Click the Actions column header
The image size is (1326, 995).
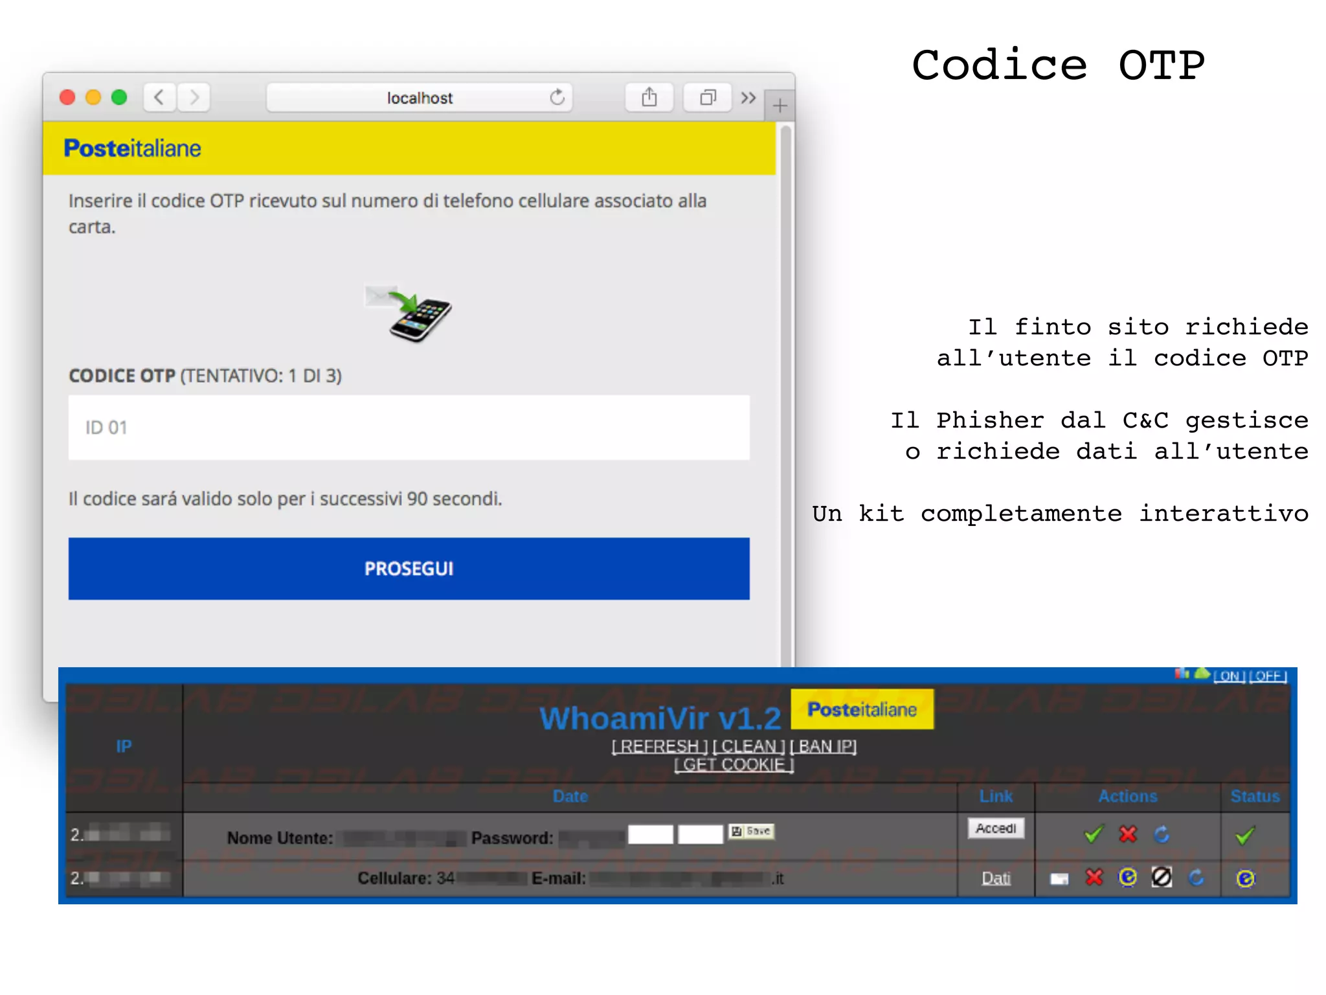1128,796
